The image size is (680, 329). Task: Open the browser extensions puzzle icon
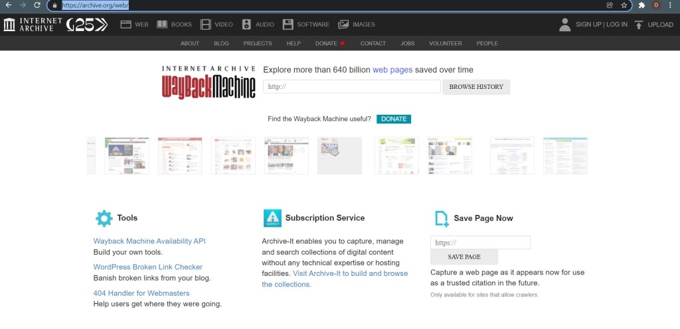[641, 5]
